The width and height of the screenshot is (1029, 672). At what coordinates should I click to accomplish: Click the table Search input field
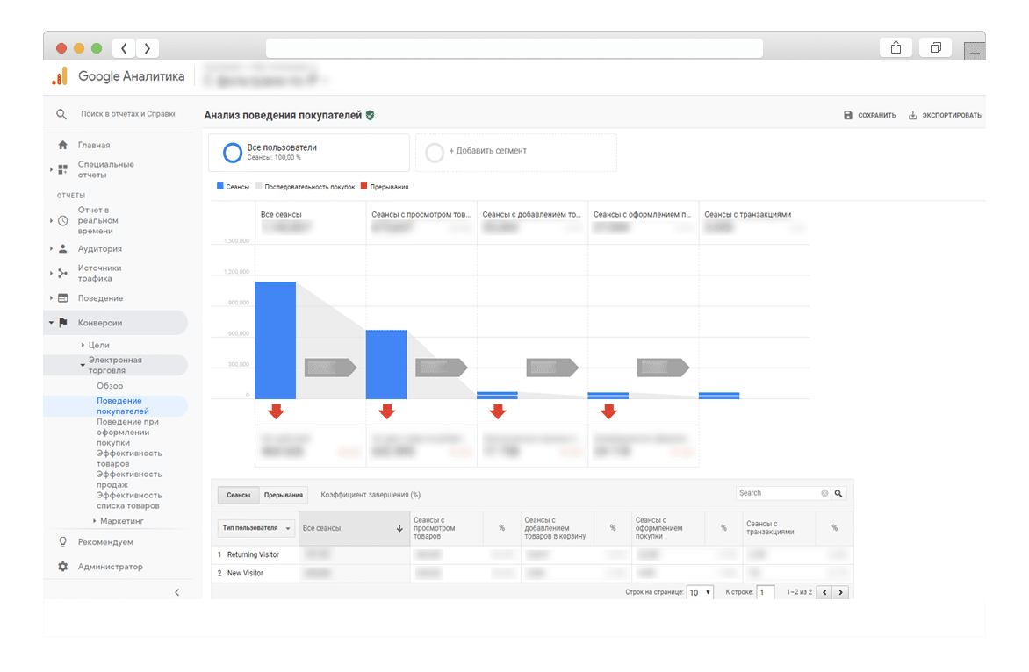[x=778, y=493]
